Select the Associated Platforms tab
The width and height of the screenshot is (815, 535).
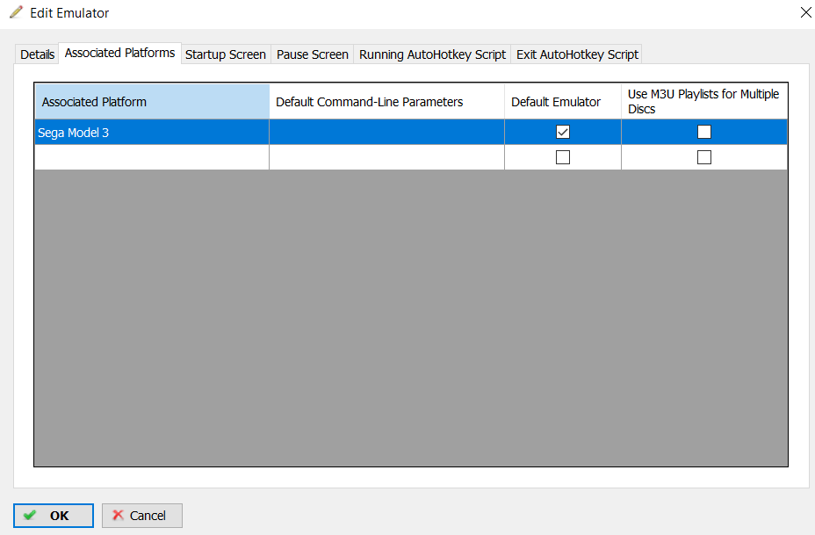point(119,53)
